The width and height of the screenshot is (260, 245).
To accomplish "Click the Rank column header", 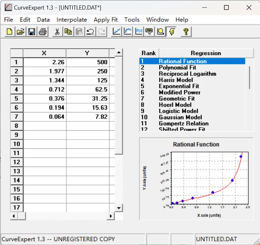I will click(149, 53).
